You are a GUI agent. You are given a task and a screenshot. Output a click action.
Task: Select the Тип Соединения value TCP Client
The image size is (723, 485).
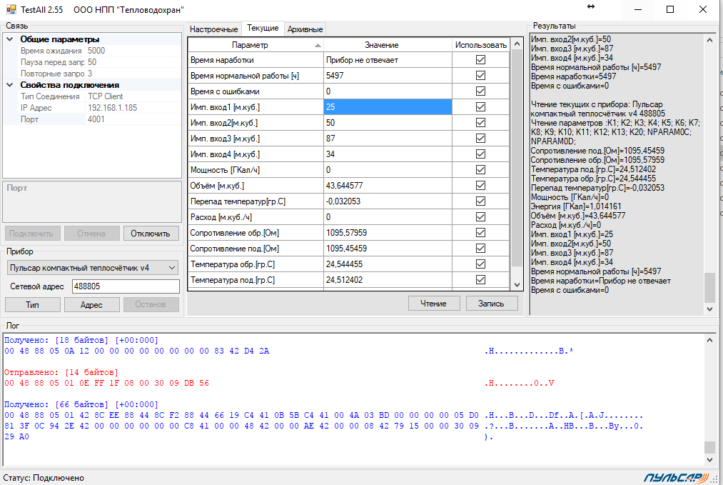(x=133, y=96)
